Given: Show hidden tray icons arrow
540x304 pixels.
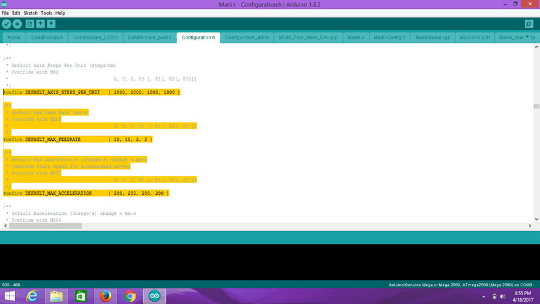Looking at the screenshot, I should click(x=484, y=296).
